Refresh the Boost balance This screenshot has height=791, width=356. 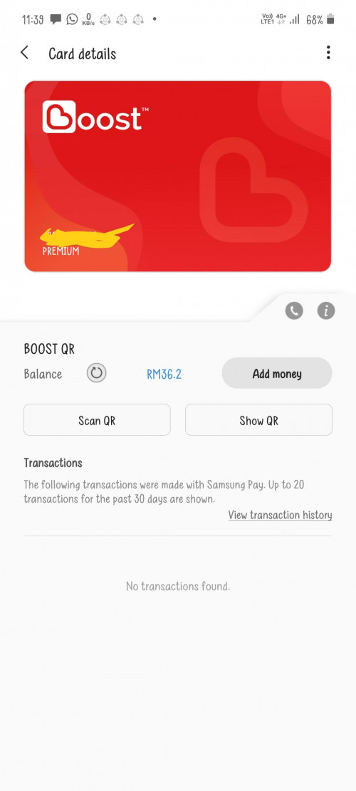click(96, 373)
